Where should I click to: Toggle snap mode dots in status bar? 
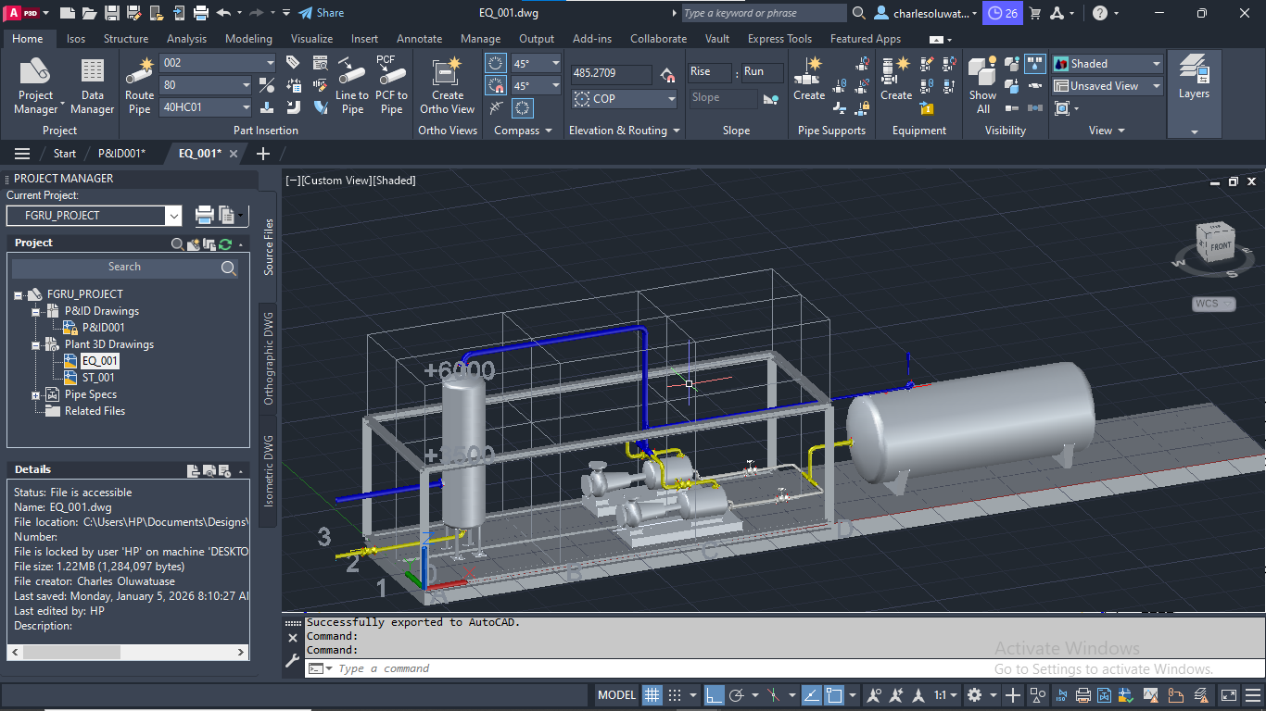pos(676,694)
